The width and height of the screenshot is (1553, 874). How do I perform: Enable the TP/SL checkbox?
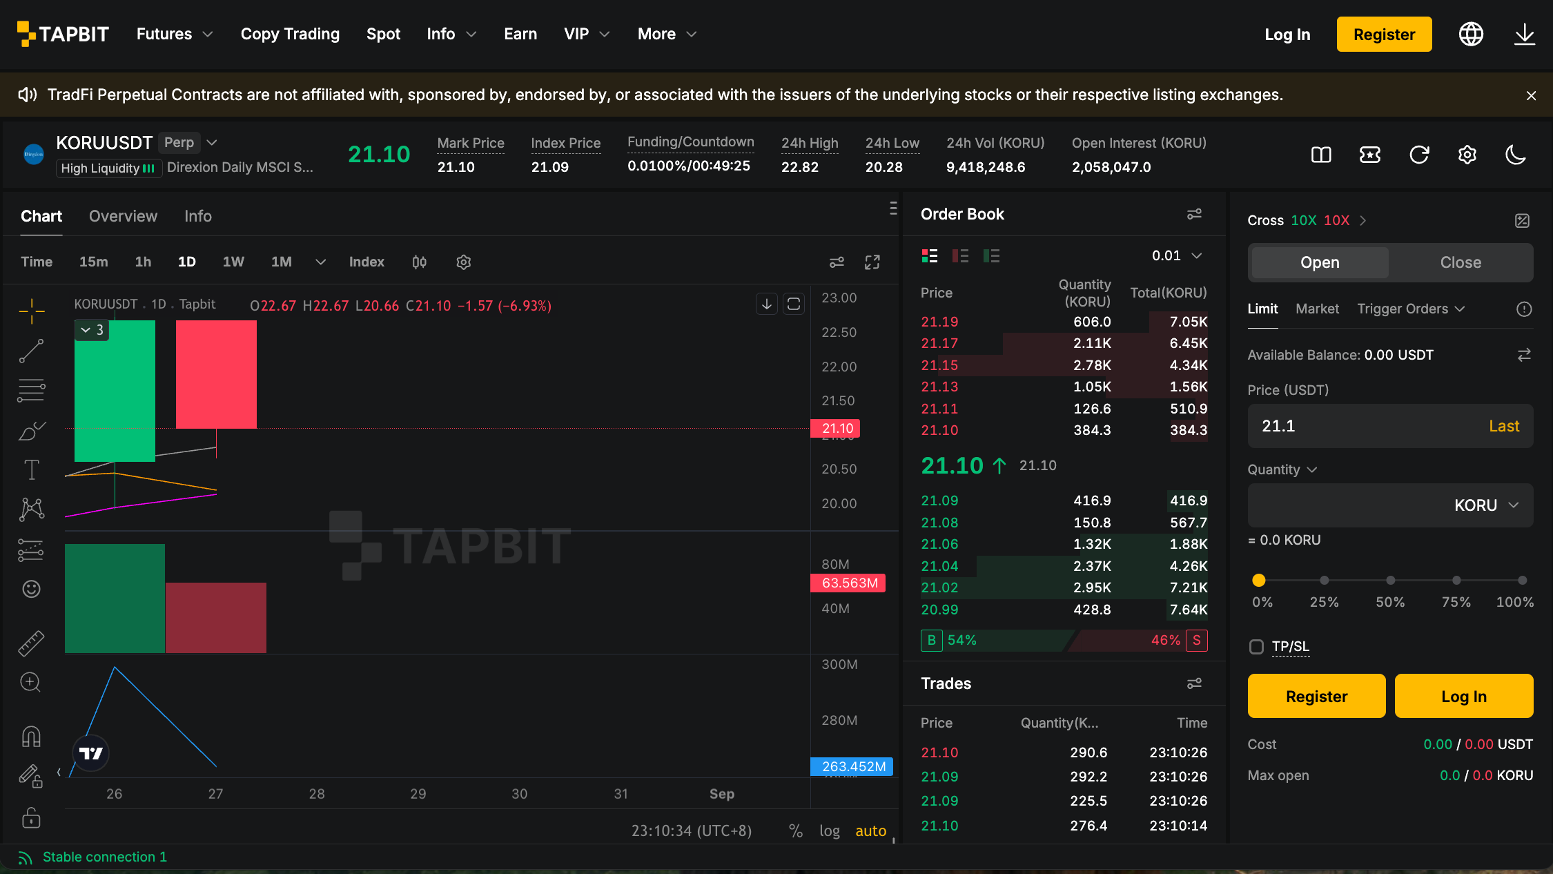pyautogui.click(x=1257, y=647)
